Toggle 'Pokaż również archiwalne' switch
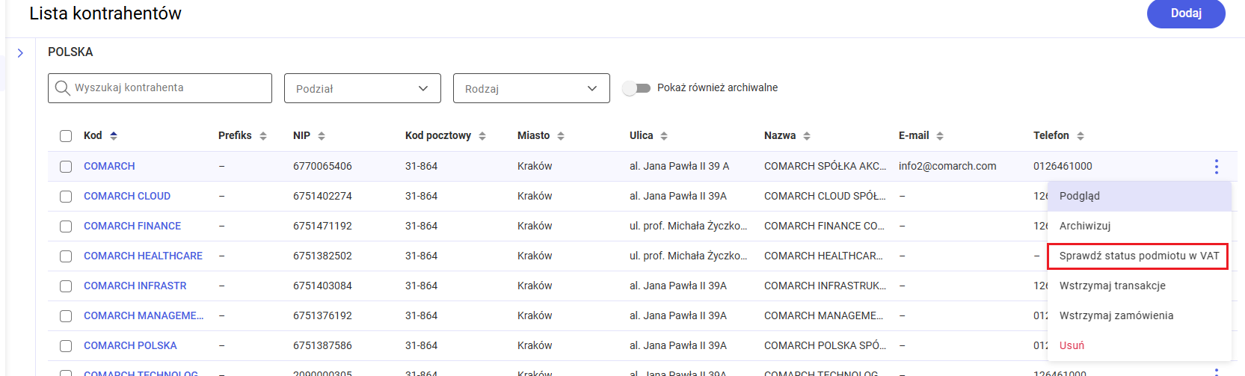The width and height of the screenshot is (1245, 376). (636, 88)
